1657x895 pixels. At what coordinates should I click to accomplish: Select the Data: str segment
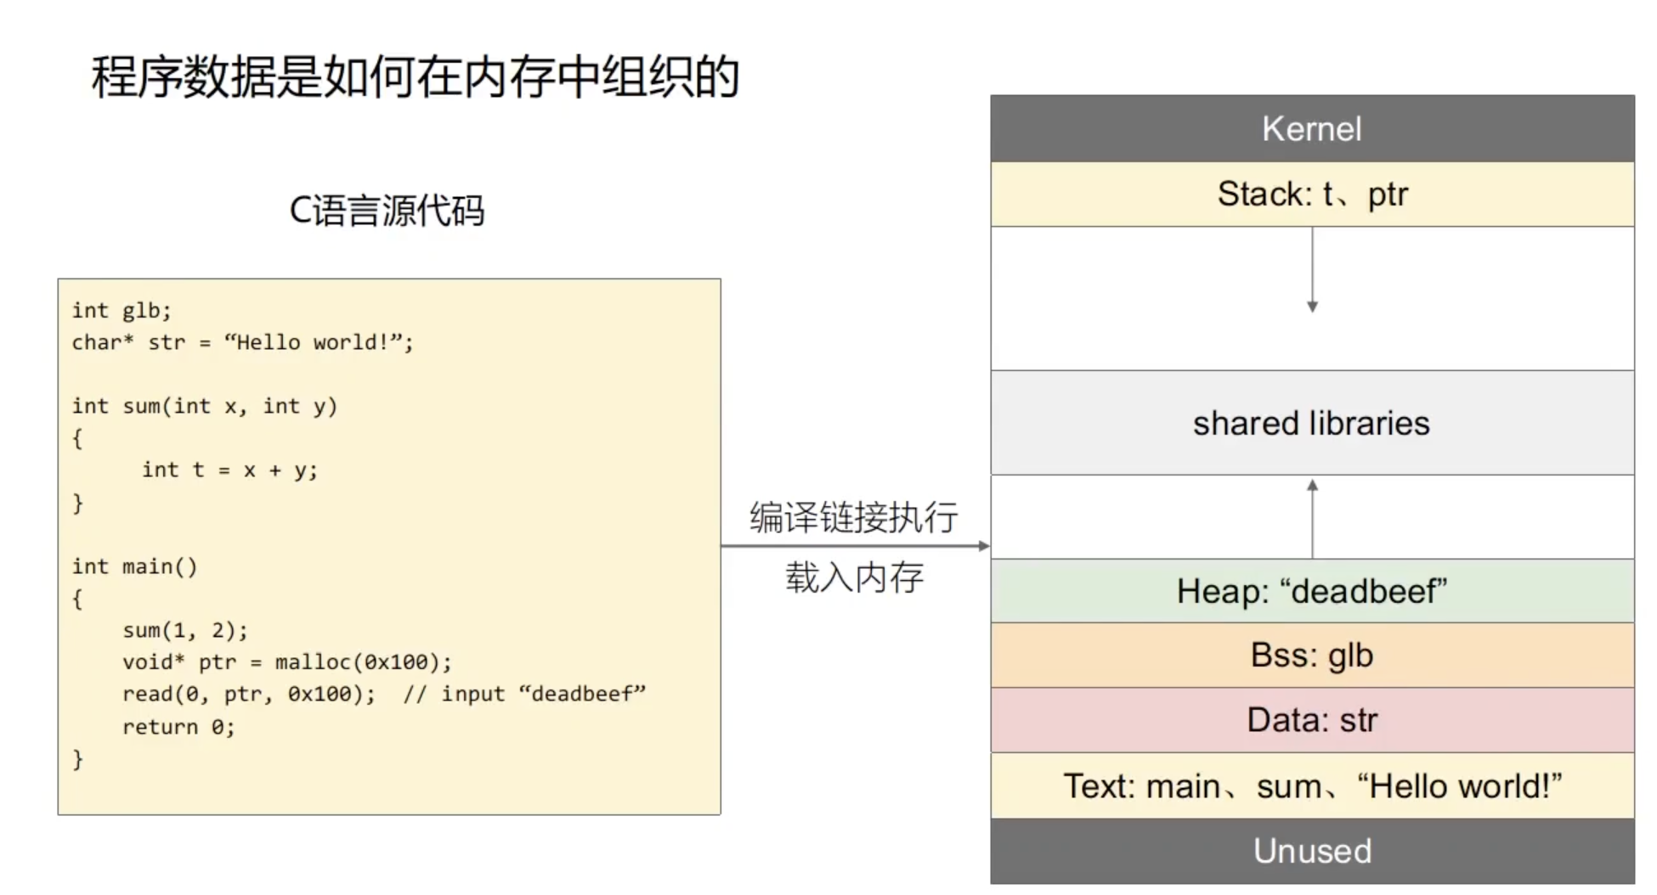pyautogui.click(x=1312, y=720)
